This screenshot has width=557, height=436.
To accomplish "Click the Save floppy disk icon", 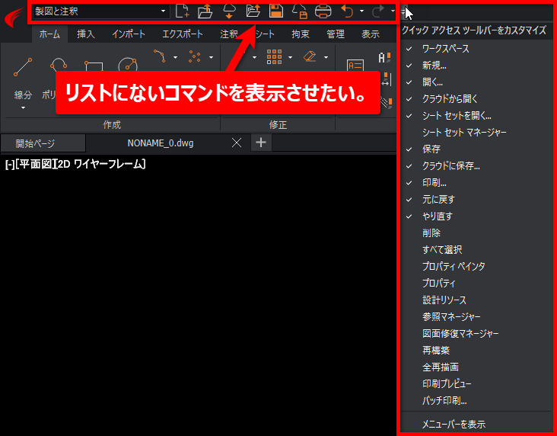I will [276, 11].
